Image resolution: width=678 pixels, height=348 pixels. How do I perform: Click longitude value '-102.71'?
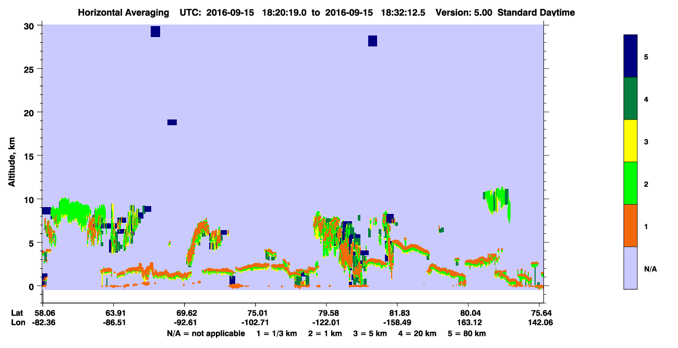[x=256, y=322]
